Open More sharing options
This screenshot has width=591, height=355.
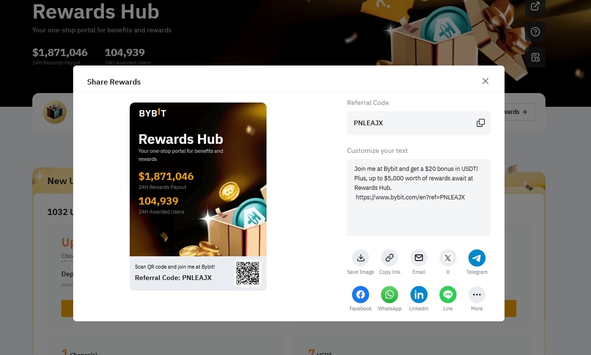[477, 294]
